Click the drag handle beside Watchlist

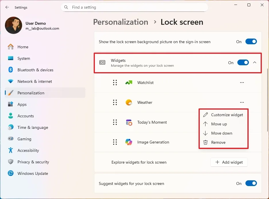[115, 83]
